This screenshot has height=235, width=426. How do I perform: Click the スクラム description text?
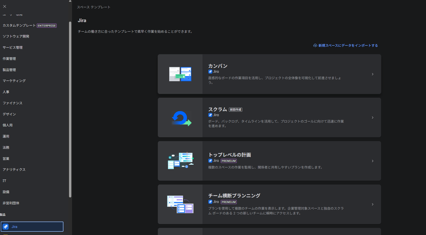tap(276, 124)
